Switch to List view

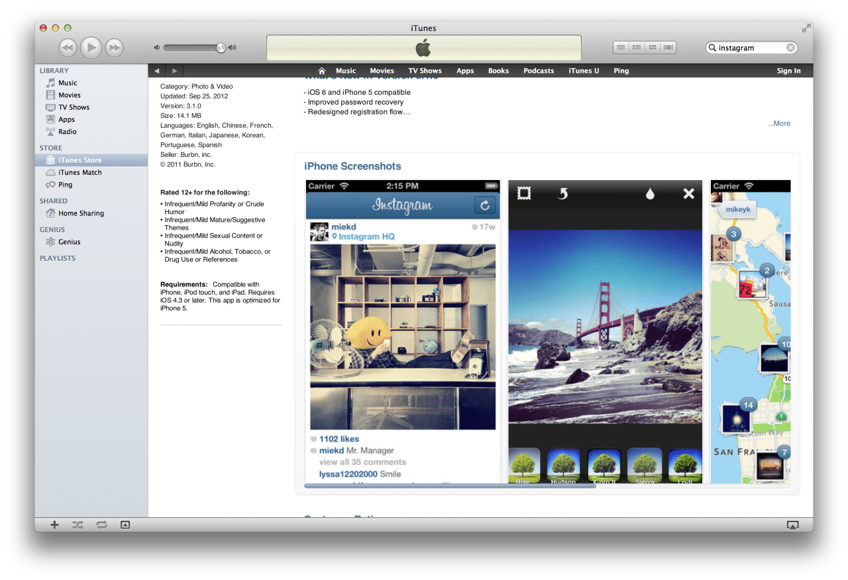[621, 47]
